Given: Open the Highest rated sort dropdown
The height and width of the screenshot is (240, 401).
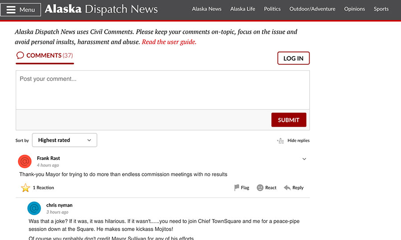Looking at the screenshot, I should click(x=65, y=140).
